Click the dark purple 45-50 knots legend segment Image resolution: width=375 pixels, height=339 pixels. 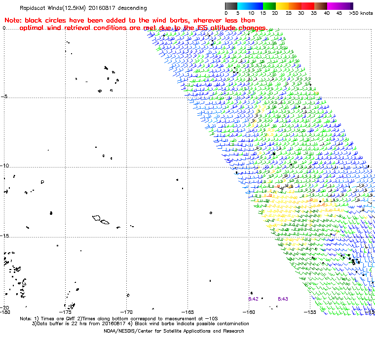pyautogui.click(x=347, y=6)
